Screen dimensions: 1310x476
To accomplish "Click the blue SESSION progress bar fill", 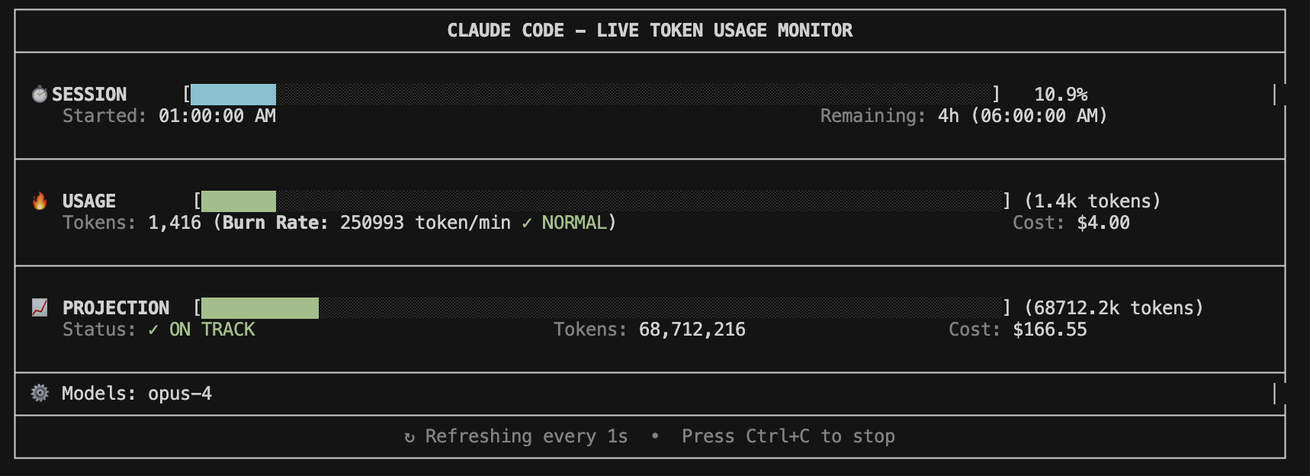I will pos(233,94).
